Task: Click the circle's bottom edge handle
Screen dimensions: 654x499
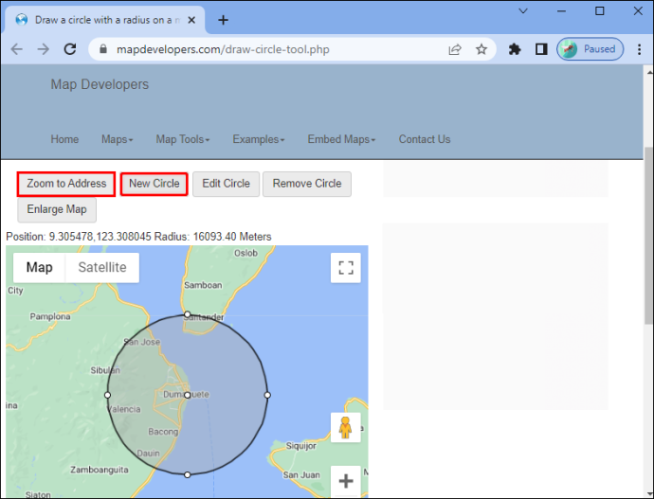Action: tap(188, 474)
